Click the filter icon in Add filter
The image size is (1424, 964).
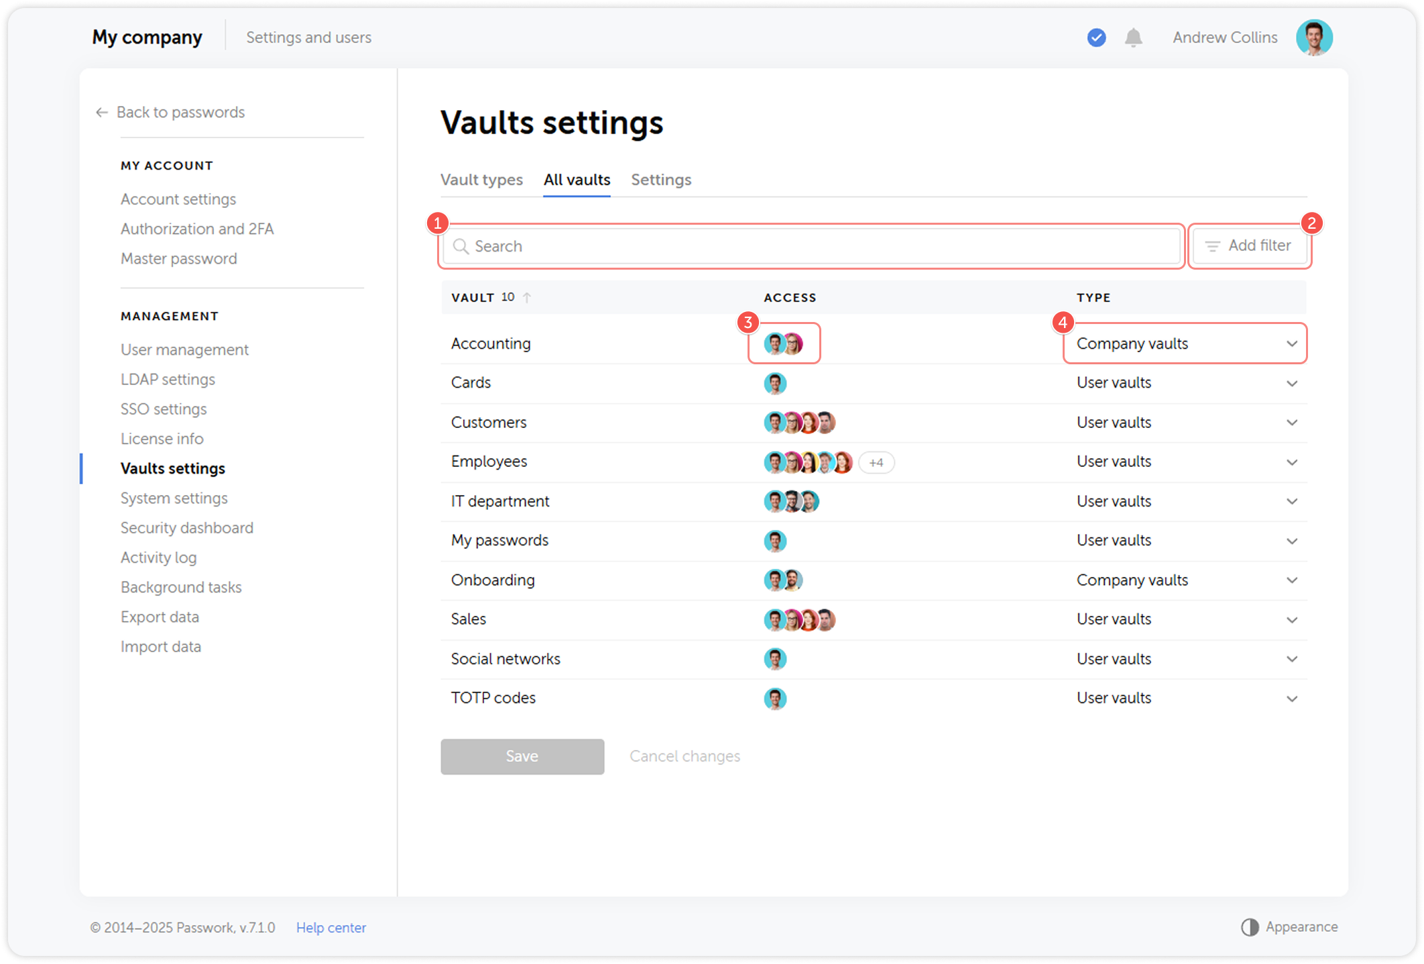click(1212, 246)
